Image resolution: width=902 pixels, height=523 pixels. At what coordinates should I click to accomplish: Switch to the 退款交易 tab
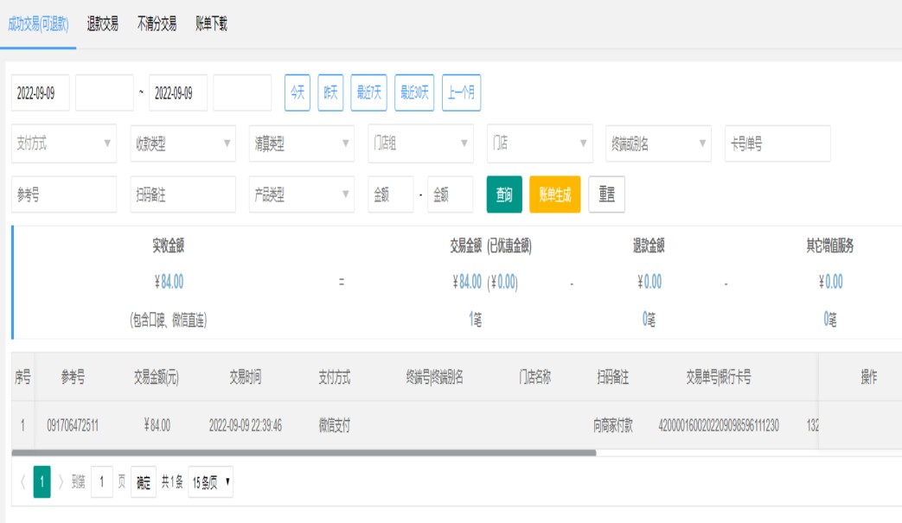pyautogui.click(x=103, y=24)
